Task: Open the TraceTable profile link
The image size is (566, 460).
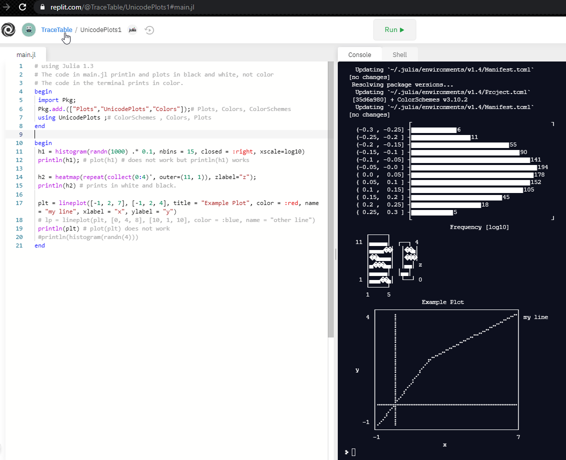Action: click(57, 29)
